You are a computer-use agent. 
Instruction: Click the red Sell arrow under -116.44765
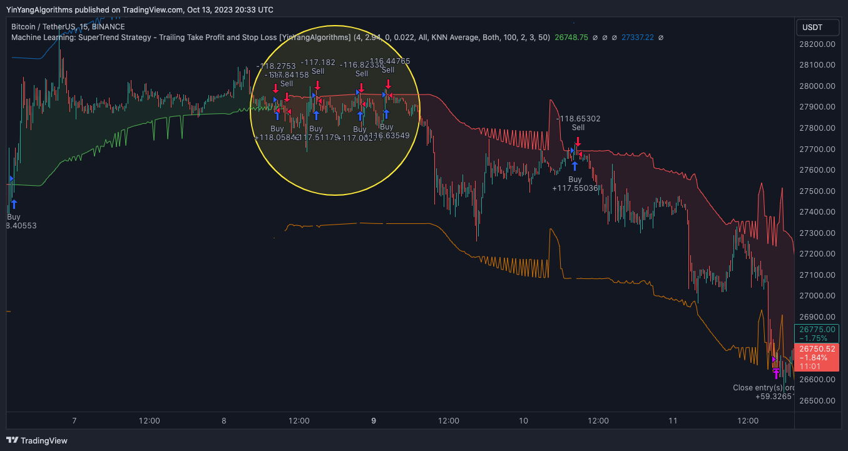(388, 84)
